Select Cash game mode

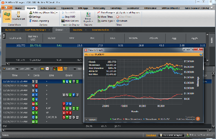(x=7, y=16)
